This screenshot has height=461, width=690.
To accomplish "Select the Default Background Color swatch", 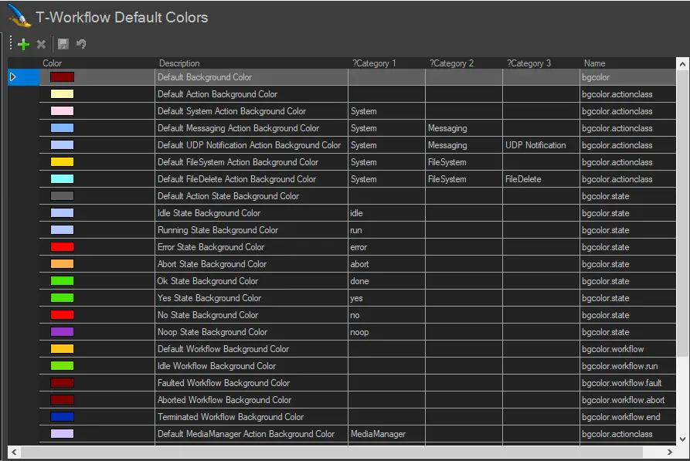I will pos(62,77).
